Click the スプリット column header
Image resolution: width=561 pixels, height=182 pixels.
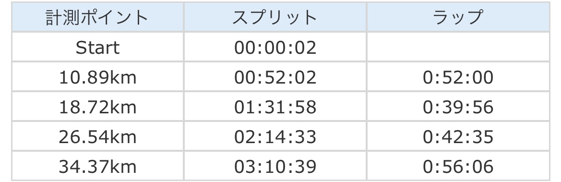click(275, 17)
